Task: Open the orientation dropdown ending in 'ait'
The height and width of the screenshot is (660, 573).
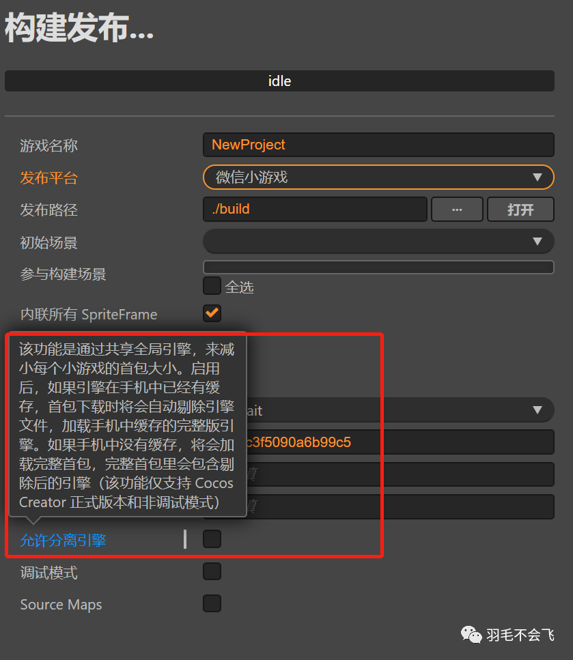Action: (400, 410)
